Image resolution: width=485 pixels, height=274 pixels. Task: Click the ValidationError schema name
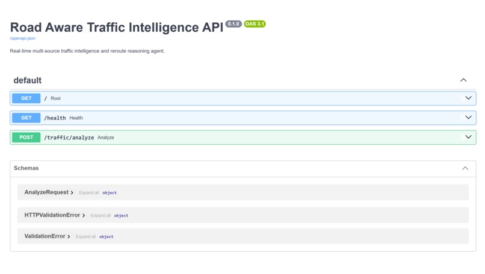[45, 236]
